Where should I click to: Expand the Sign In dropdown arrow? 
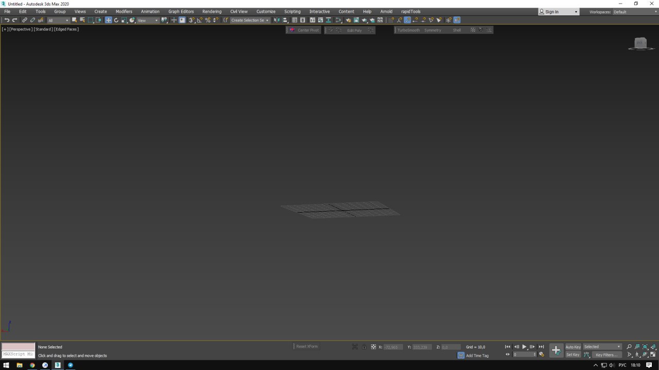[576, 12]
